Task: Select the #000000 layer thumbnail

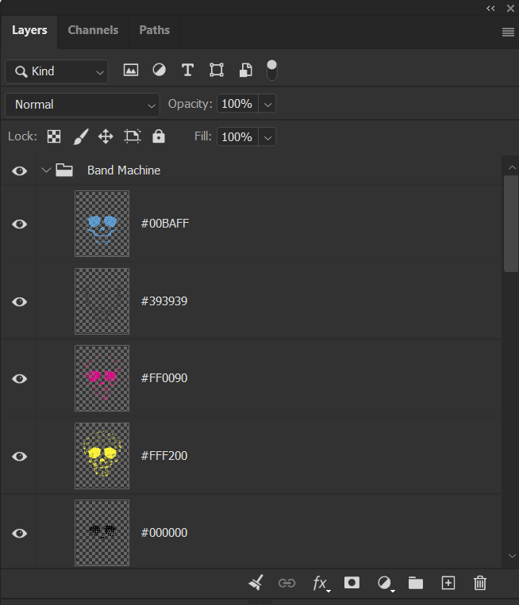Action: [x=102, y=533]
